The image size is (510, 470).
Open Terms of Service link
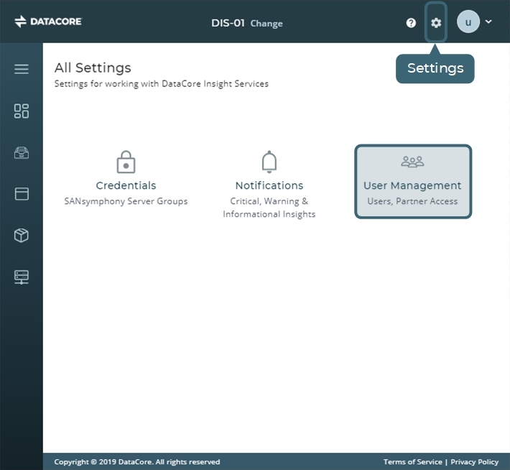coord(413,462)
